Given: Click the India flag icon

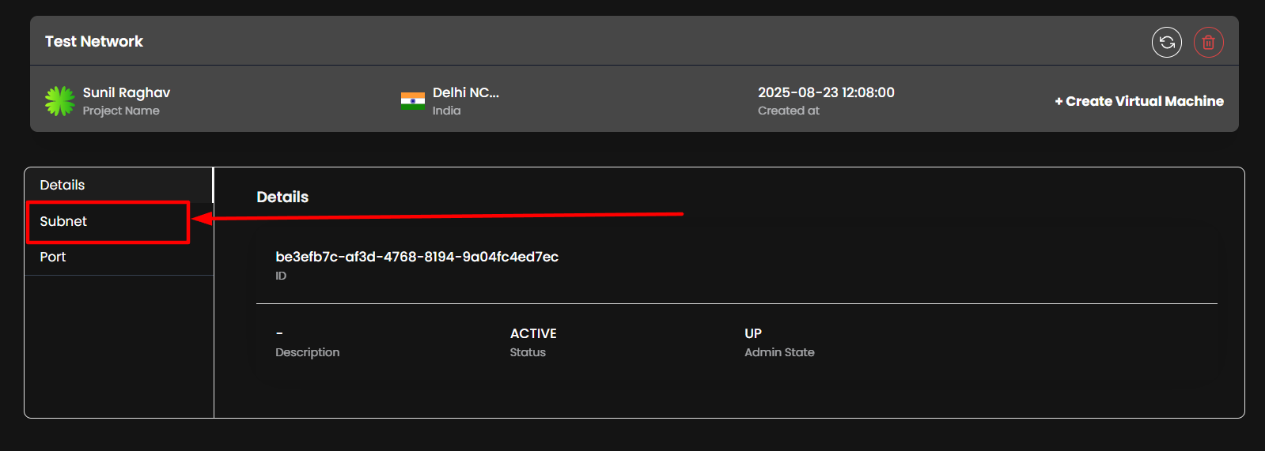Looking at the screenshot, I should (x=412, y=101).
